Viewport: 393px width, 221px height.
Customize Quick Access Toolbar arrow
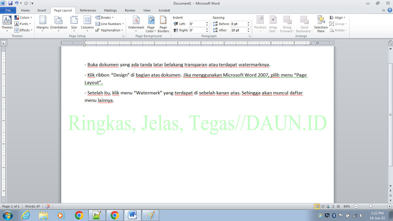click(32, 3)
